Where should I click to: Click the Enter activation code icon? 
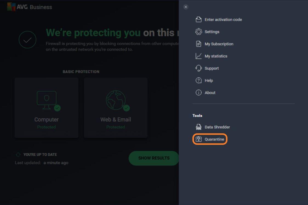click(198, 19)
